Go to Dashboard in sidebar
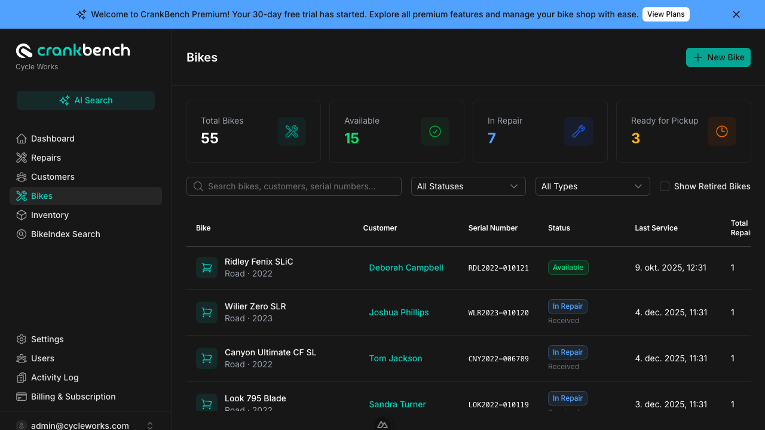The width and height of the screenshot is (765, 430). tap(53, 139)
